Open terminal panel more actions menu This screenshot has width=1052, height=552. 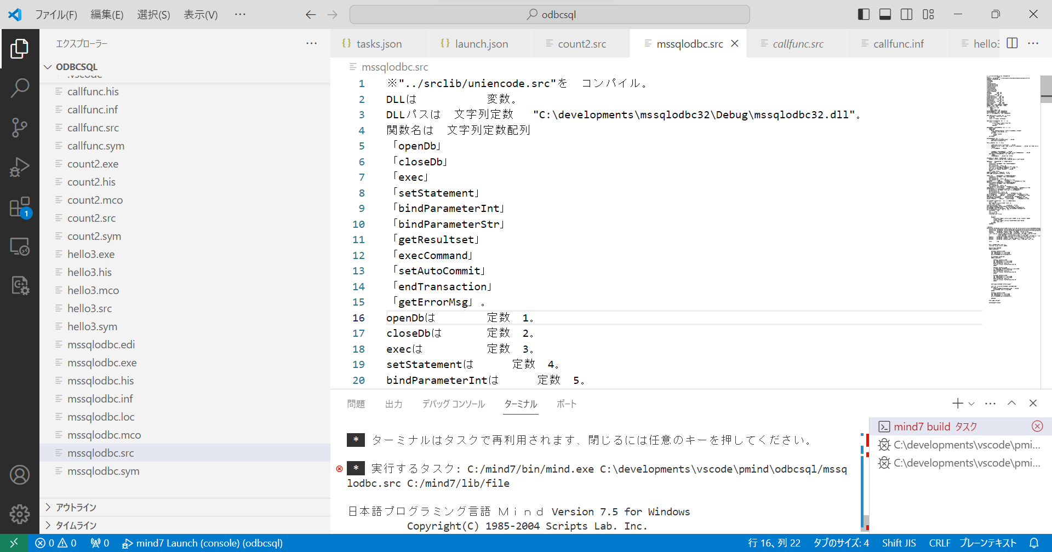(x=990, y=404)
